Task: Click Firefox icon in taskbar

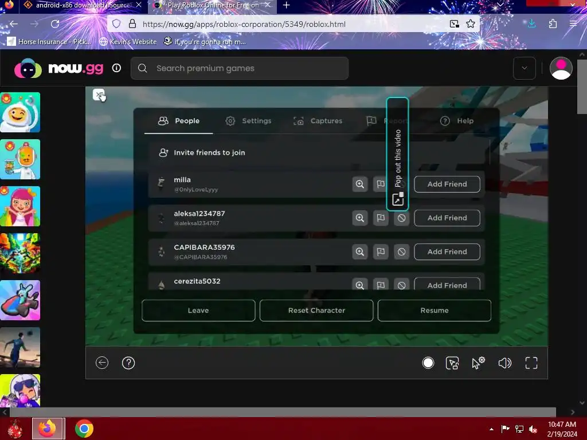Action: pyautogui.click(x=48, y=429)
